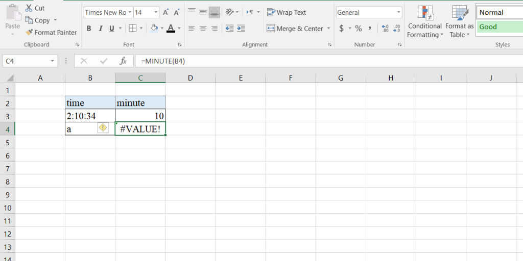Screen dimensions: 523x261
Task: Align text left
Action: click(192, 29)
